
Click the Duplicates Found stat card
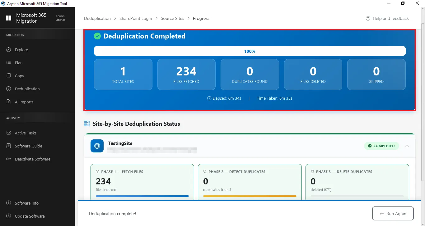250,75
